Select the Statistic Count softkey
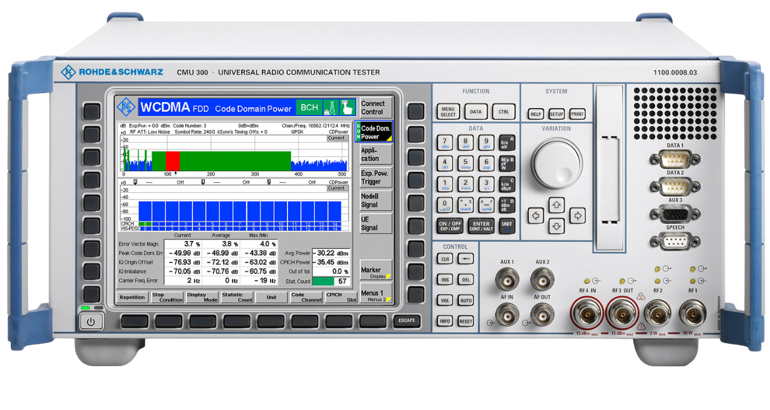This screenshot has height=410, width=770. pyautogui.click(x=236, y=298)
